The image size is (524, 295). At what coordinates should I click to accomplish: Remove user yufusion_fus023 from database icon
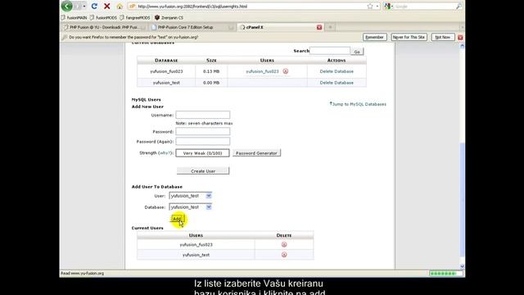(286, 71)
